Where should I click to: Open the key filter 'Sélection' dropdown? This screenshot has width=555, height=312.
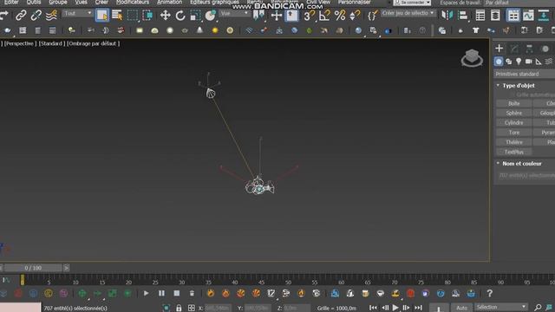point(501,307)
